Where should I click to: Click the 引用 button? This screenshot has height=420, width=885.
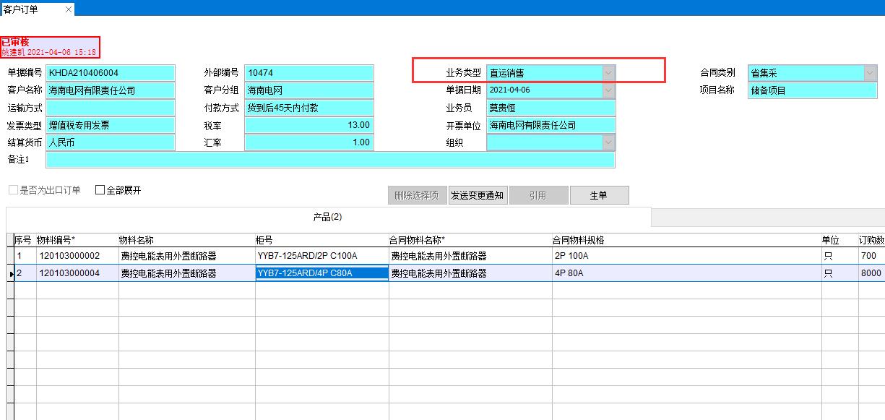tap(538, 195)
